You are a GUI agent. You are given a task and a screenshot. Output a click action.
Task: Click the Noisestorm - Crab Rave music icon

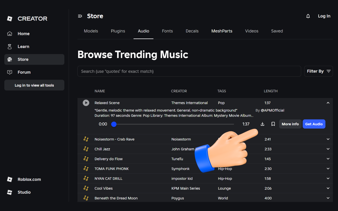[x=86, y=139]
